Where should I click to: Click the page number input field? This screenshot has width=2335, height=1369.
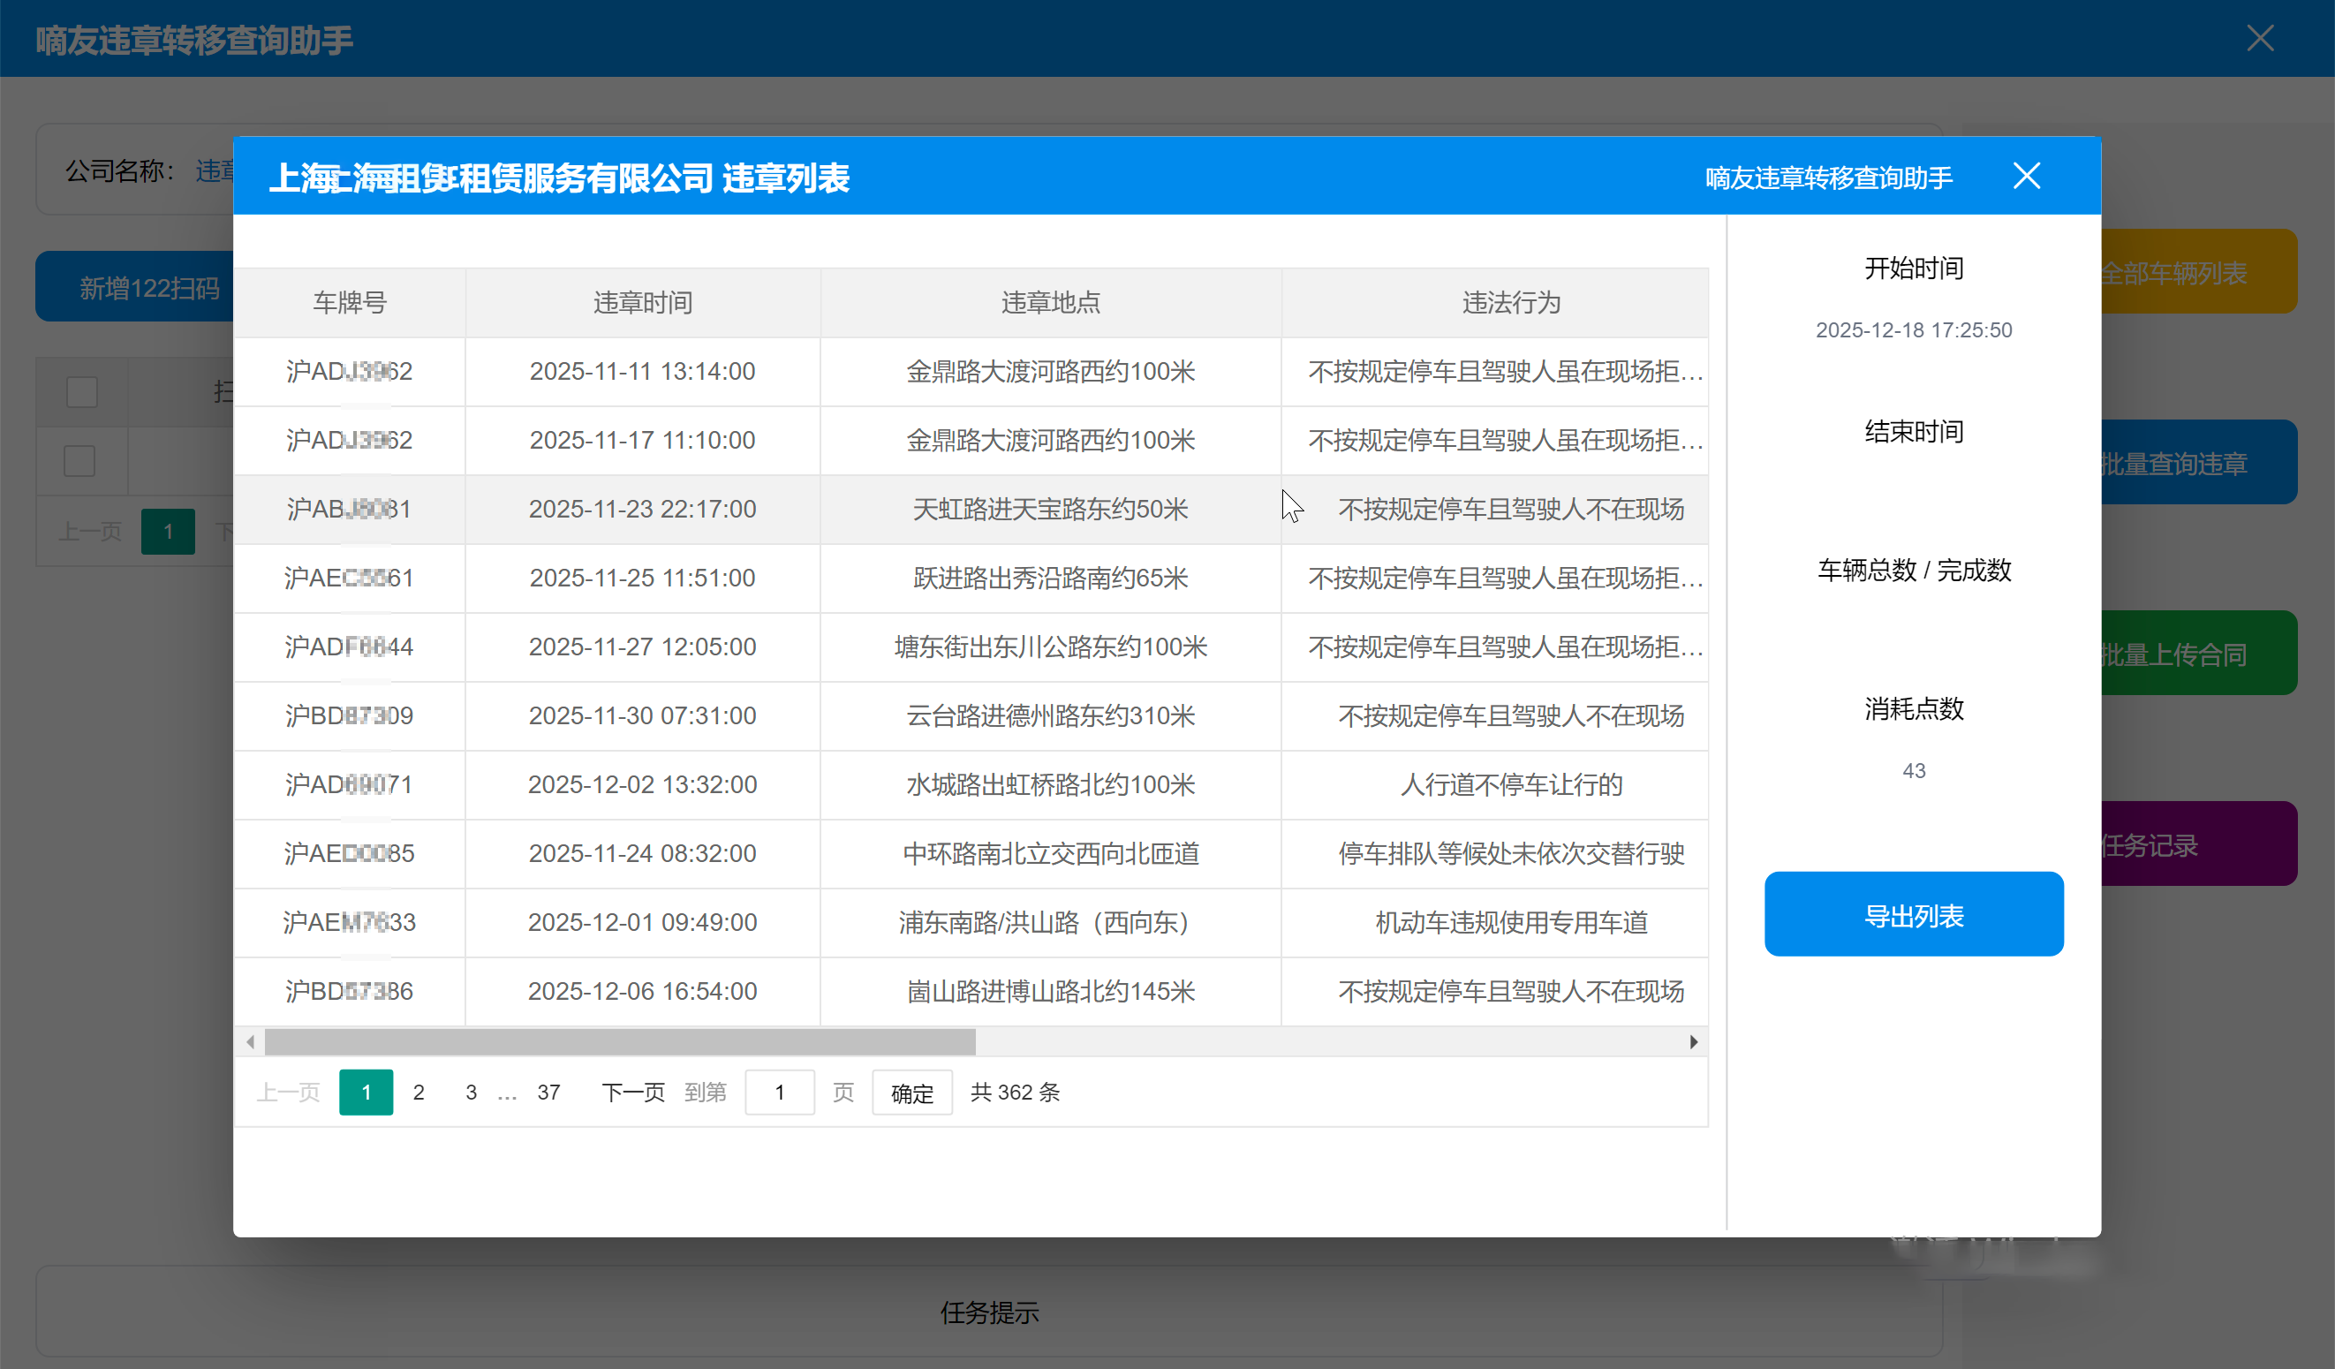tap(779, 1092)
